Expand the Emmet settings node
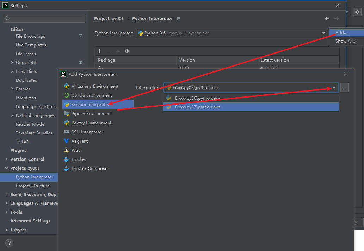 (x=12, y=89)
